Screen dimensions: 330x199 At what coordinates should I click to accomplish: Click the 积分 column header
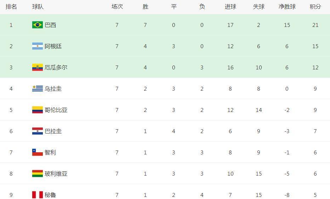(x=315, y=6)
